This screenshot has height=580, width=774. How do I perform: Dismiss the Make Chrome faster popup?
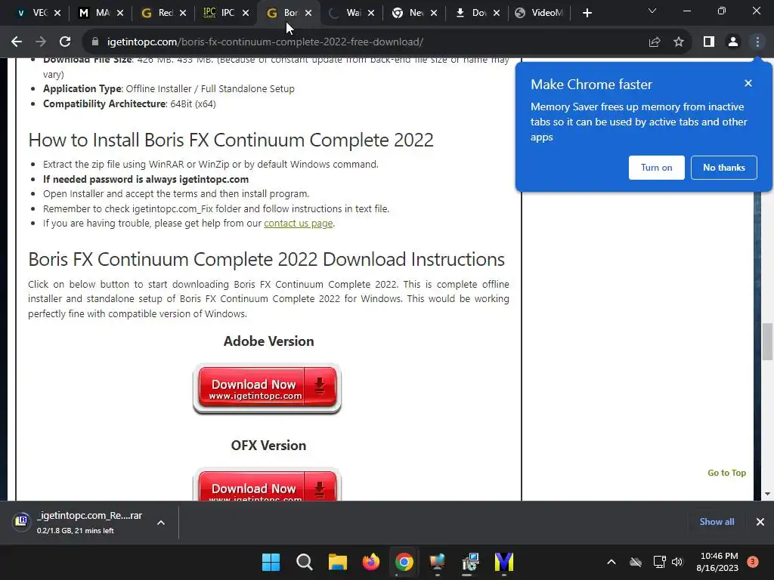(748, 83)
